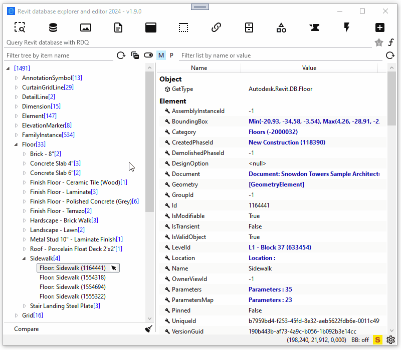Open Parameters : 35 link
Screen dimensions: 401x350
(270, 289)
